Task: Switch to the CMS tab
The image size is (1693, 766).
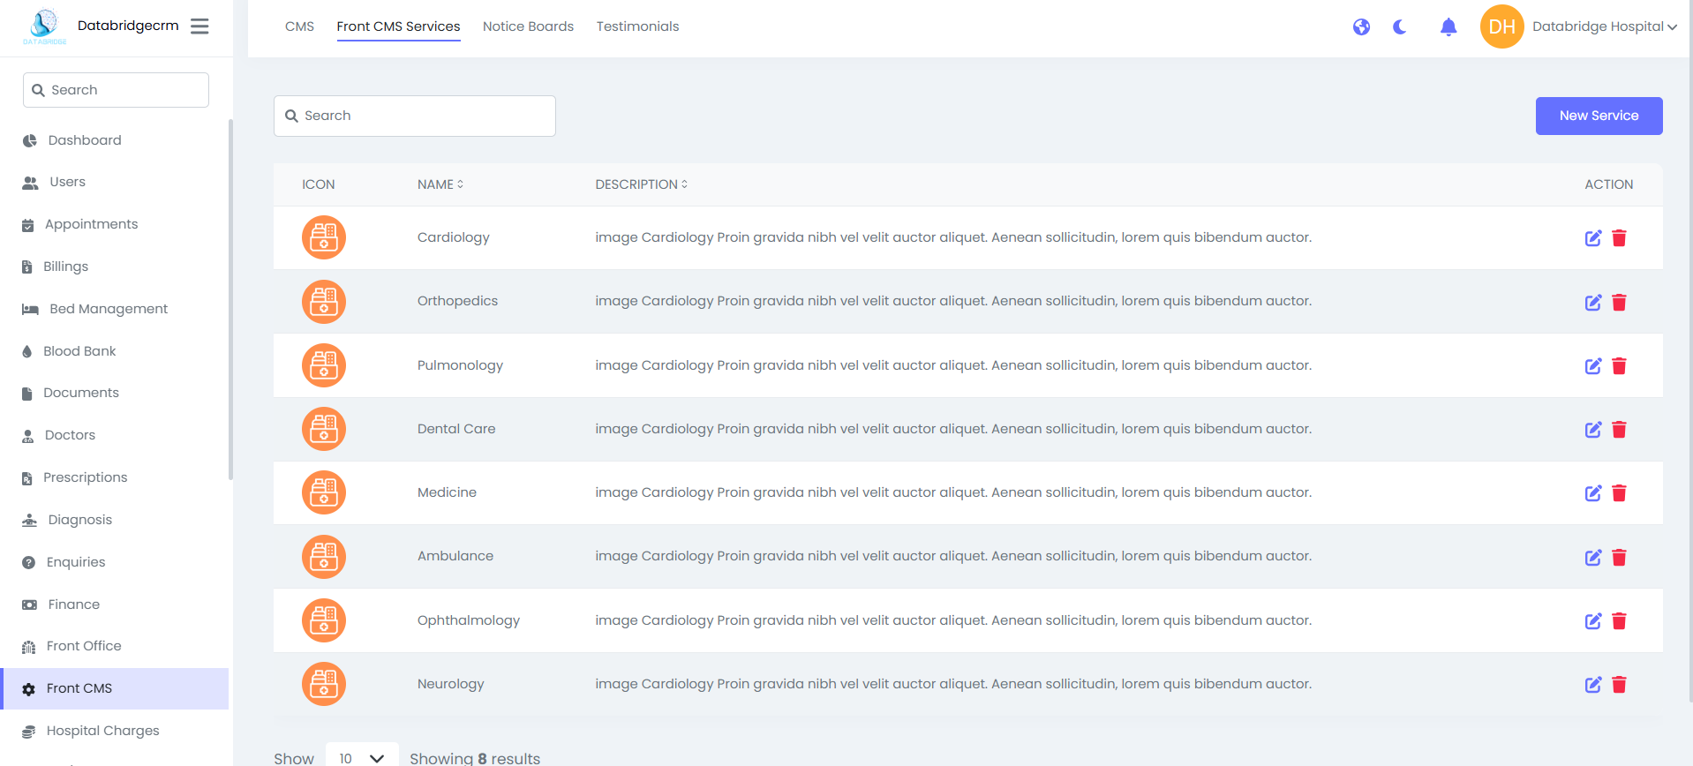Action: (299, 26)
